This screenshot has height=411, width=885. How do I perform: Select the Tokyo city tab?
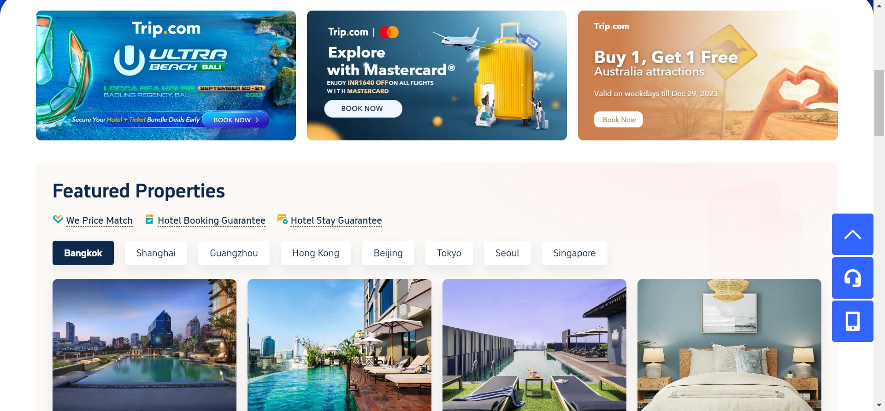(449, 253)
